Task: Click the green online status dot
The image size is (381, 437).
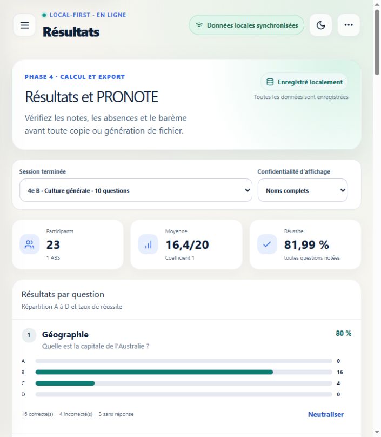Action: (44, 15)
